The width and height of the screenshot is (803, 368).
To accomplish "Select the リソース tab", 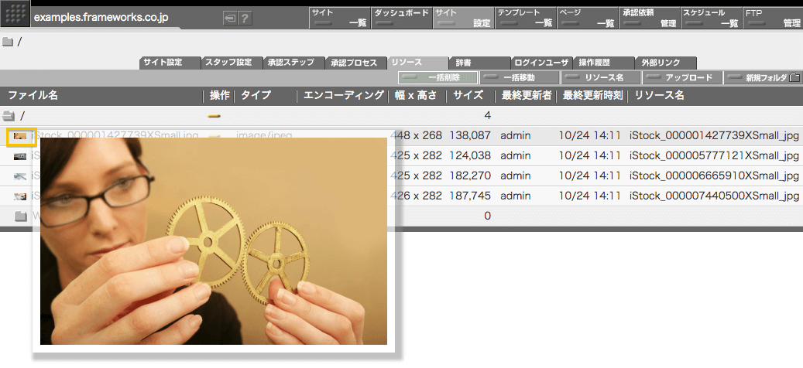I will [418, 63].
